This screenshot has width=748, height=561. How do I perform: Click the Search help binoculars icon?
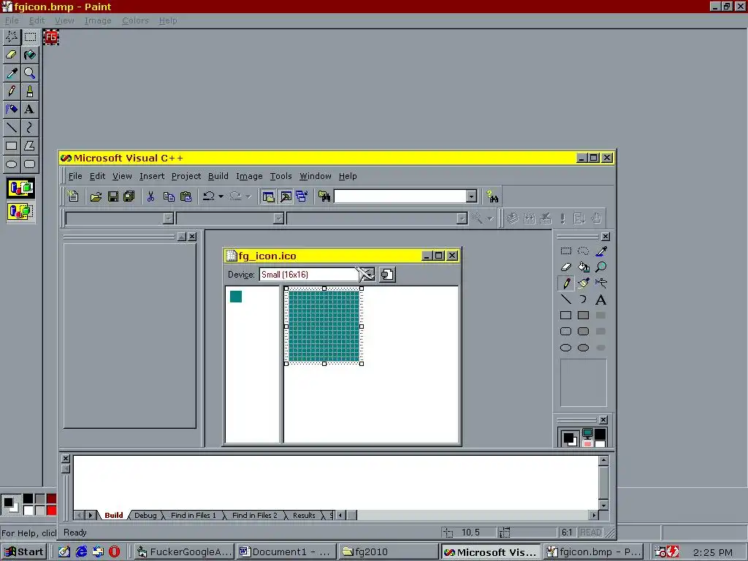493,196
